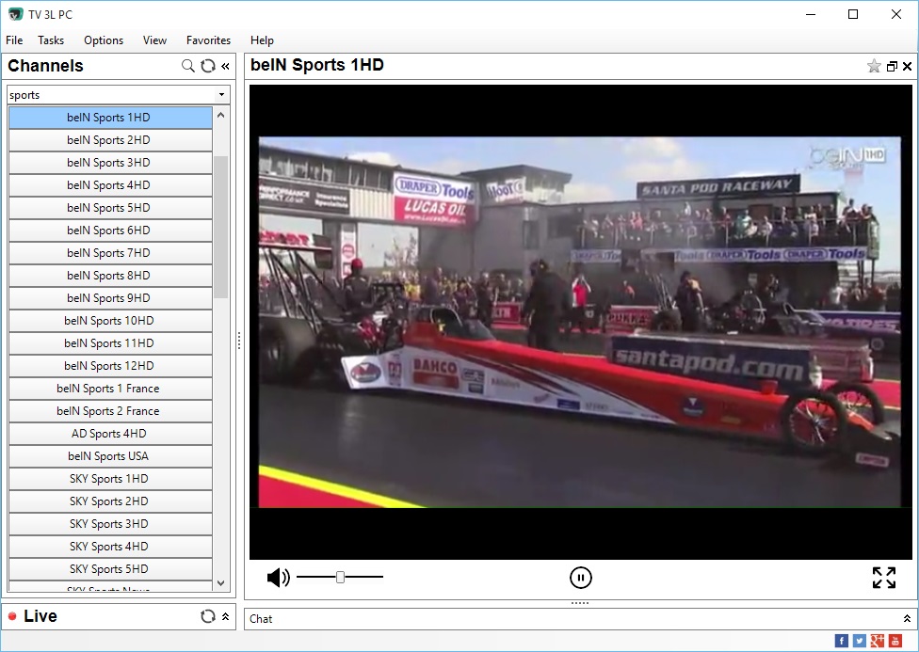Screen dimensions: 919x652
Task: Click the splitter handle beside Channels panel
Action: 239,341
